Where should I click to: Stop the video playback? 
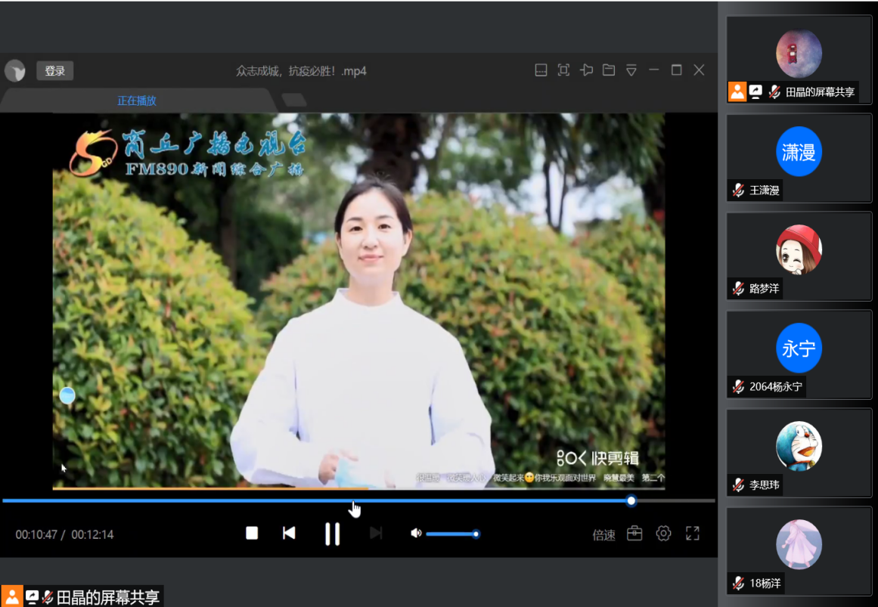pyautogui.click(x=252, y=534)
